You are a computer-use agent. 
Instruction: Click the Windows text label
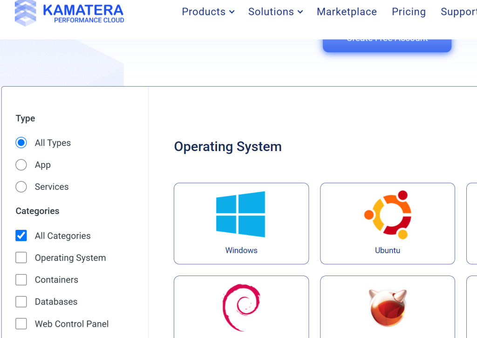click(x=241, y=250)
